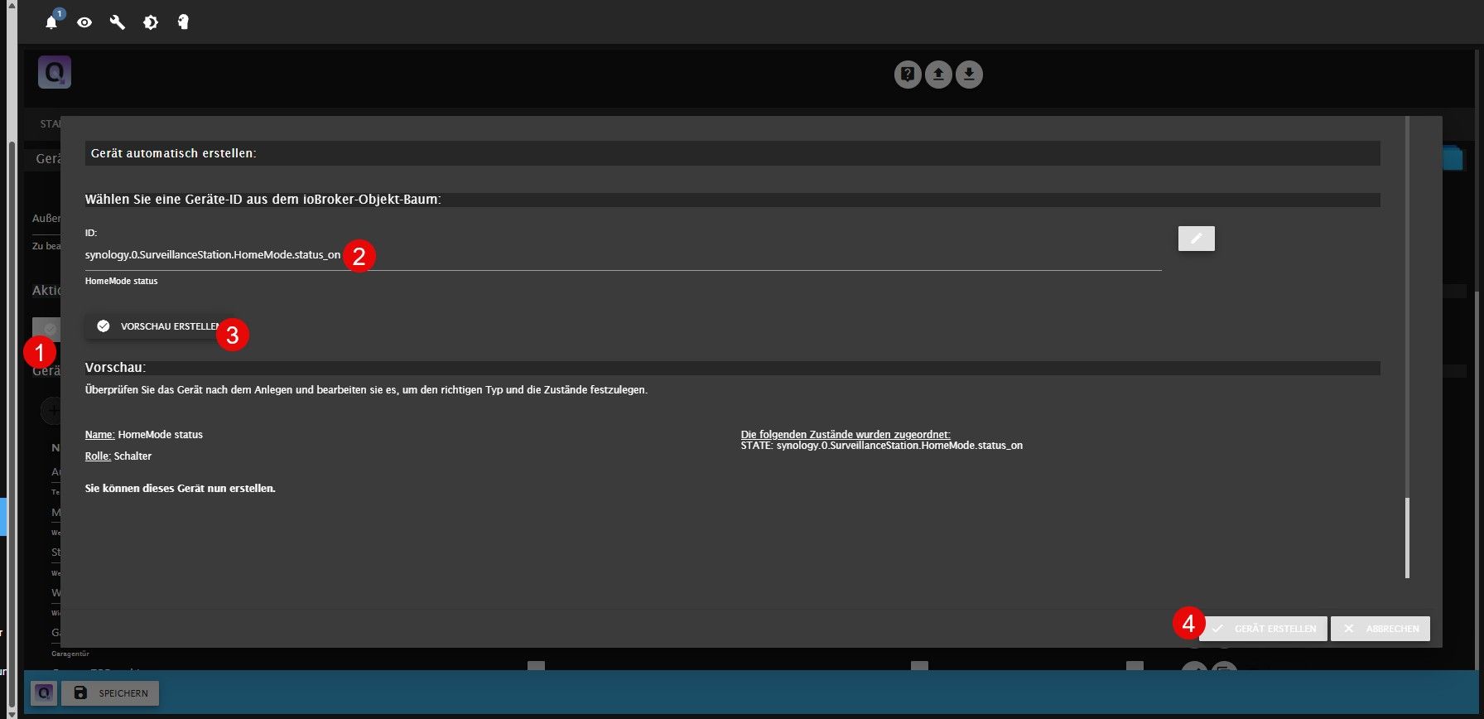Screen dimensions: 1484x719
Task: Click Gerät erstellen button
Action: click(1263, 629)
